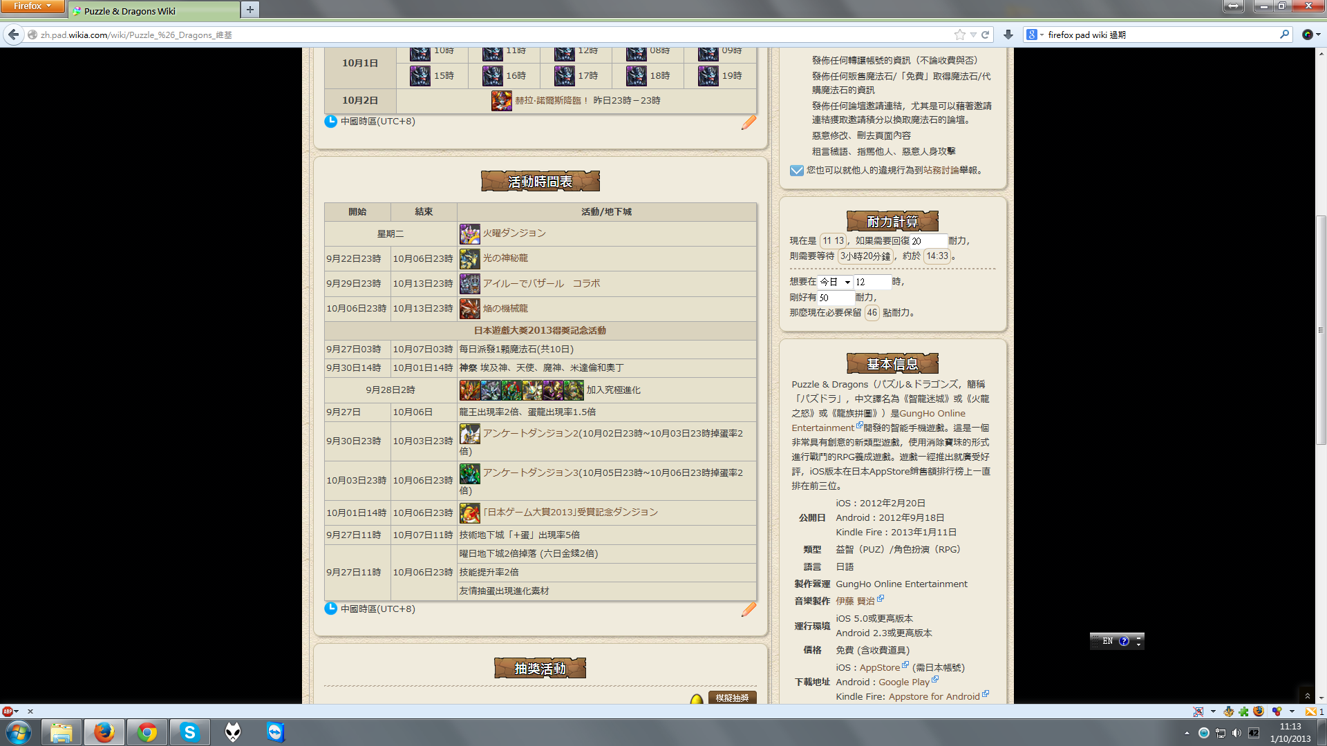
Task: Click the 加入究極進化 text
Action: pos(614,390)
